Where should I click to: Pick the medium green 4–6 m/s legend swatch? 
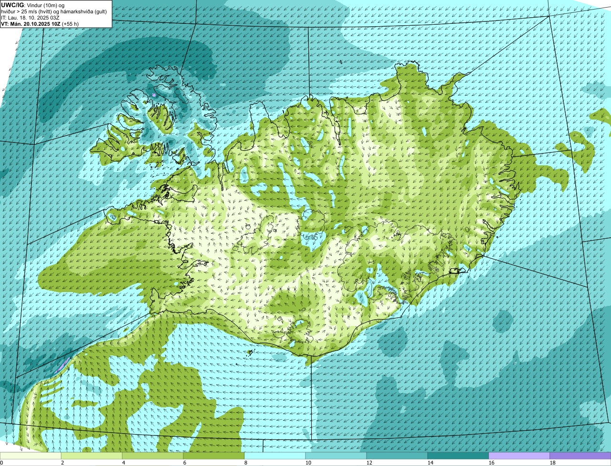(x=153, y=456)
